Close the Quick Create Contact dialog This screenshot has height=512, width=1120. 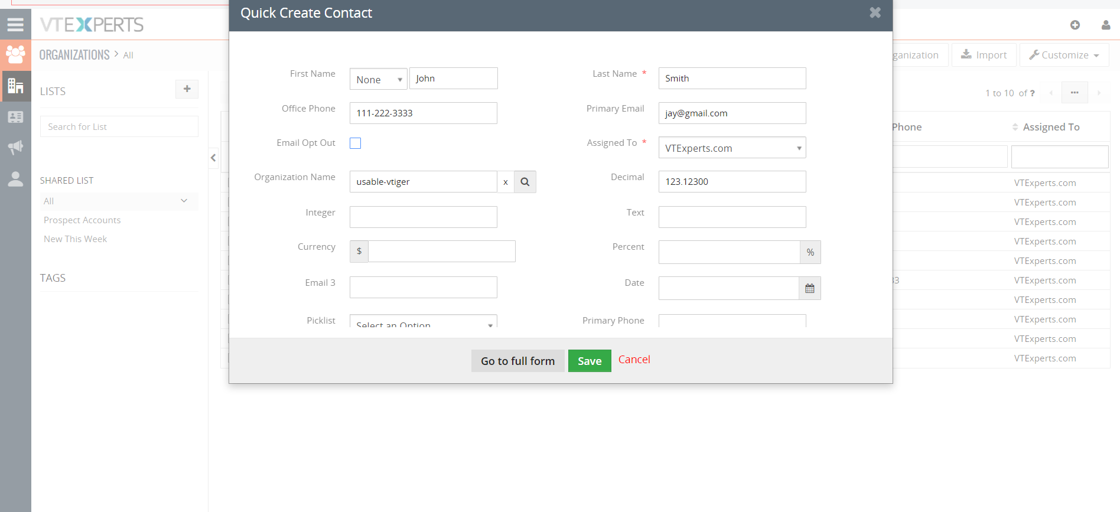875,12
